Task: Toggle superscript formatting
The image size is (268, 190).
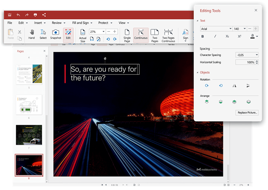Action: point(239,36)
